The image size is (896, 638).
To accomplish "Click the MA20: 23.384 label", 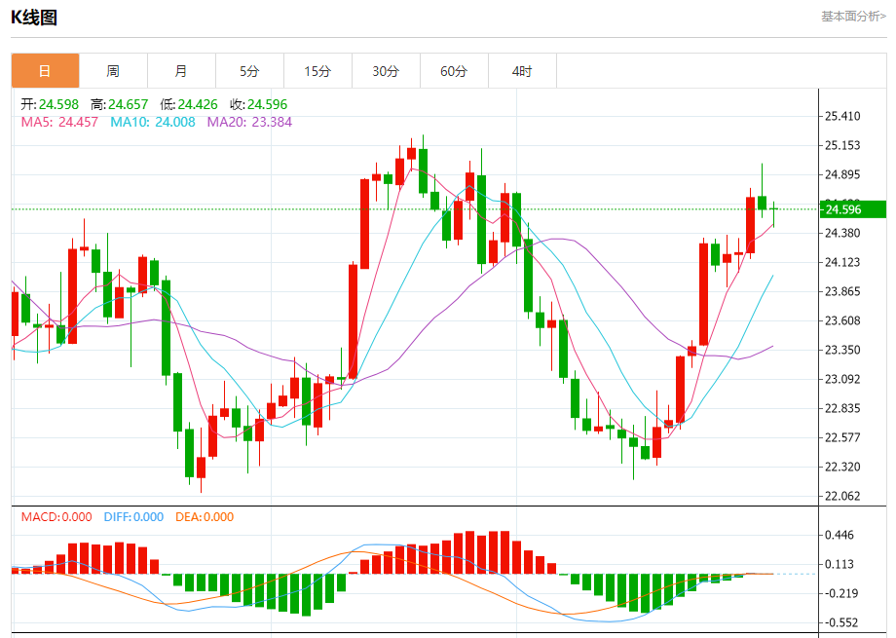I will tap(249, 122).
